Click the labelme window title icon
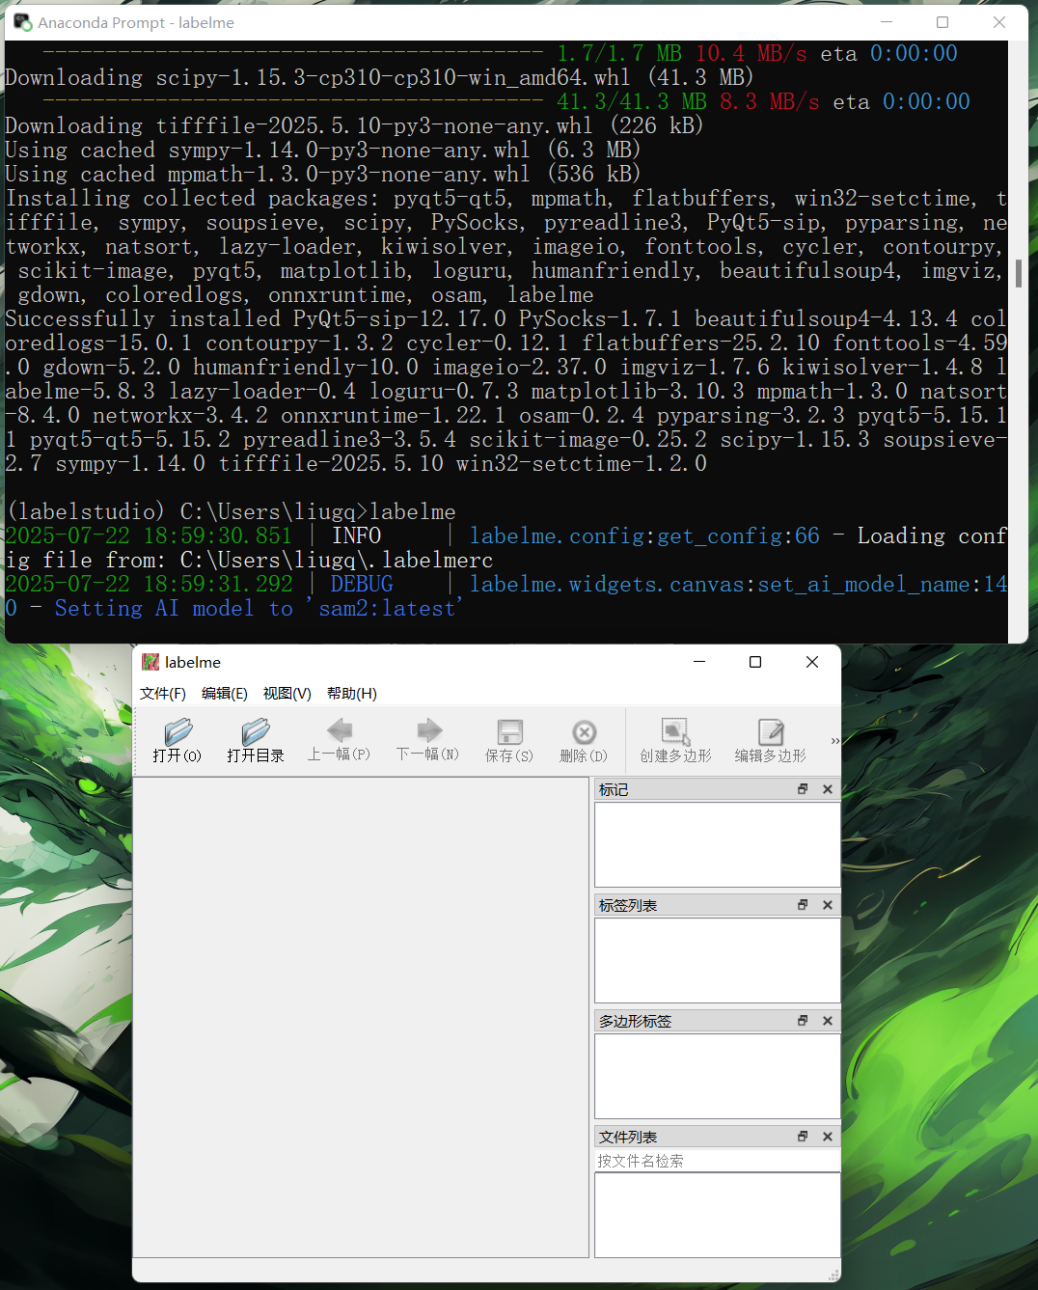Viewport: 1038px width, 1290px height. point(150,662)
